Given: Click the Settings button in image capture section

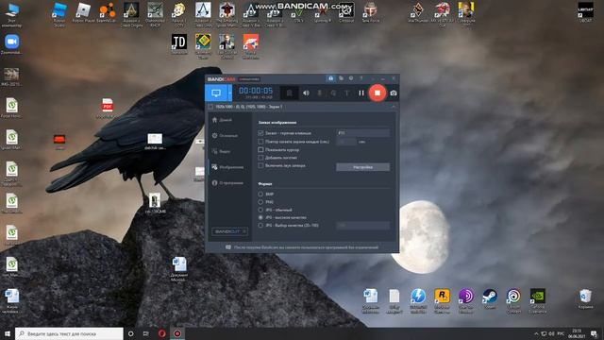Looking at the screenshot, I should point(362,167).
